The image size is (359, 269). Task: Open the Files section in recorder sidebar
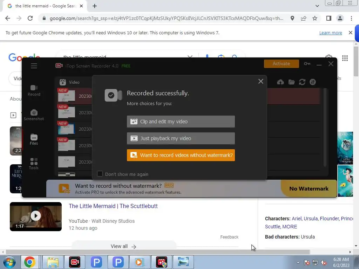[x=34, y=139]
